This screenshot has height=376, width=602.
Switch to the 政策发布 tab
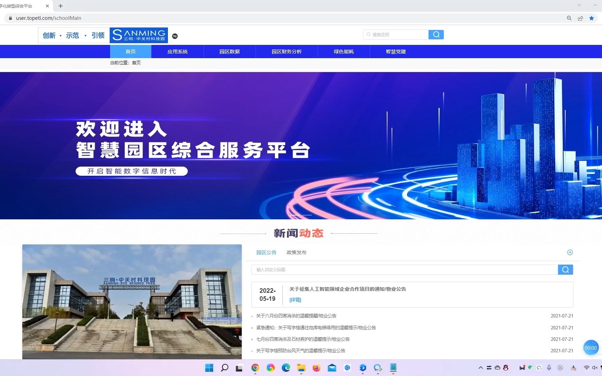point(296,252)
